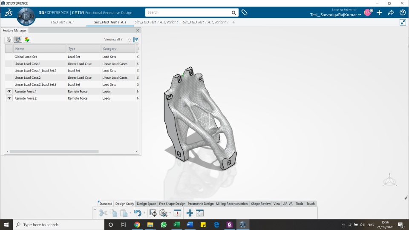Click the Paste clipboard icon
Screen dimensions: 409x230
coord(124,213)
